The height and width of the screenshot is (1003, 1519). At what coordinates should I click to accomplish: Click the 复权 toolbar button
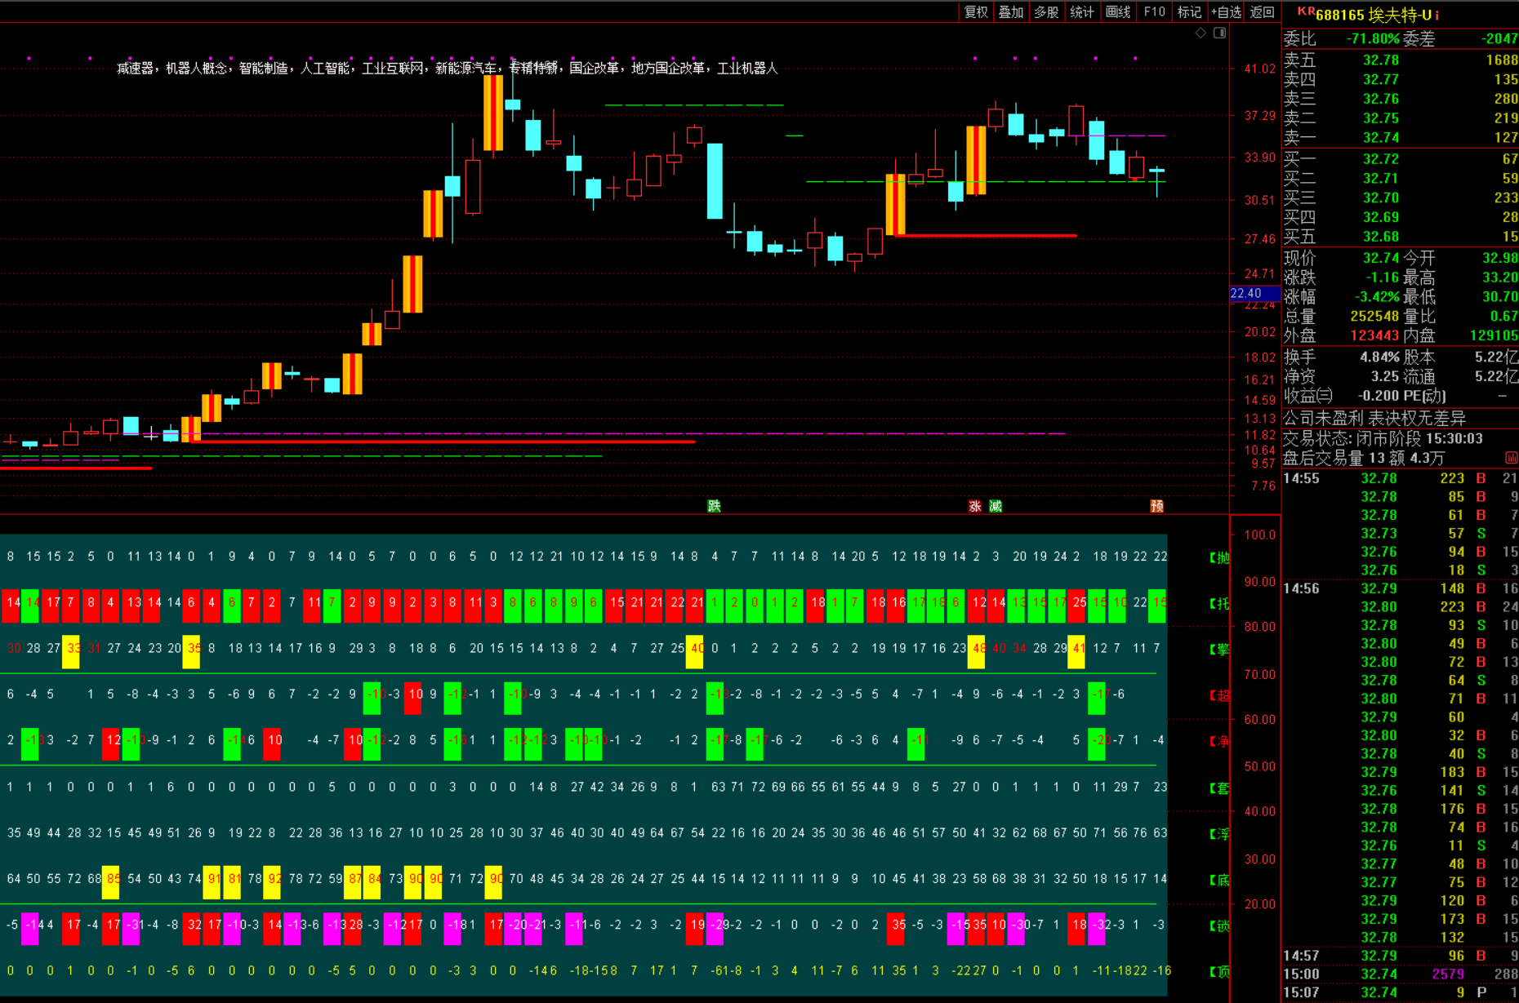click(x=975, y=12)
